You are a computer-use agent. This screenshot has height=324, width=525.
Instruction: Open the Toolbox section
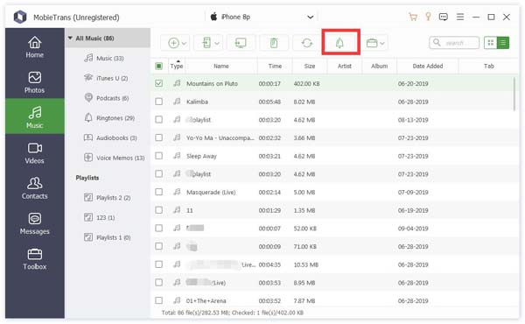coord(34,259)
